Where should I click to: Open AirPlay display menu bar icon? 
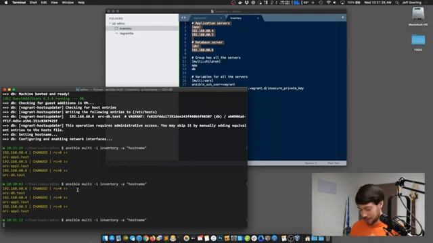[343, 3]
